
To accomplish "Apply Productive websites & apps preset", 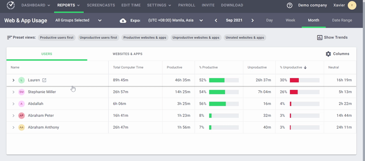I will pos(145,37).
